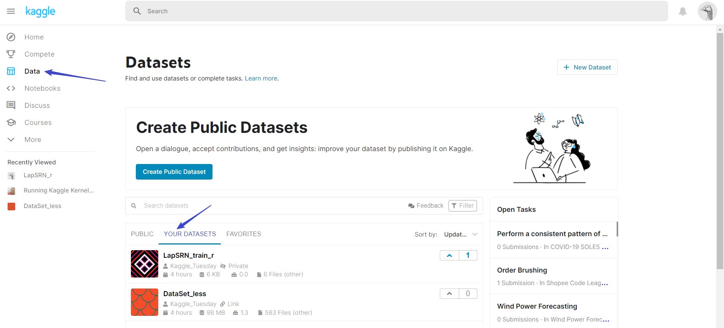
Task: Open notifications bell
Action: click(683, 11)
